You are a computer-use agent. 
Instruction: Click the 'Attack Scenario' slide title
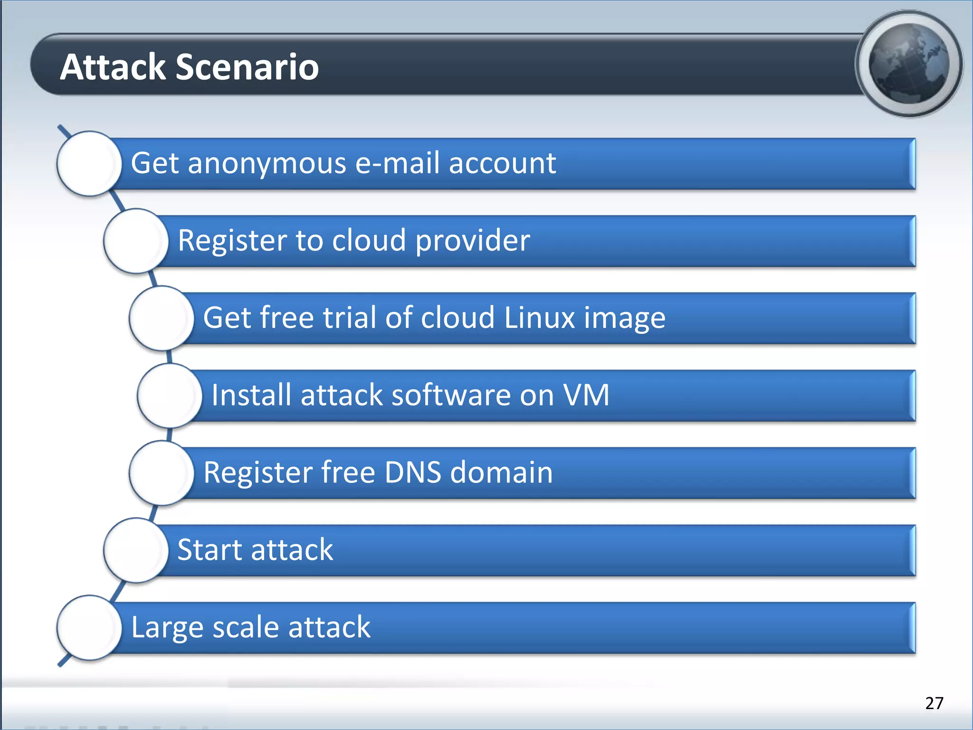coord(190,67)
